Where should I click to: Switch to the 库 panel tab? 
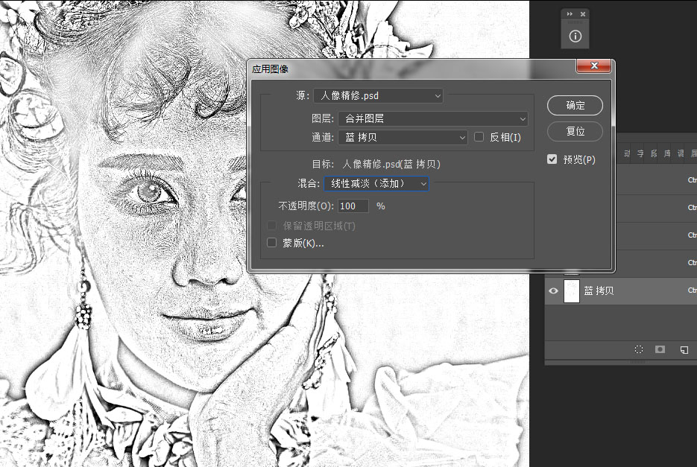click(x=666, y=153)
